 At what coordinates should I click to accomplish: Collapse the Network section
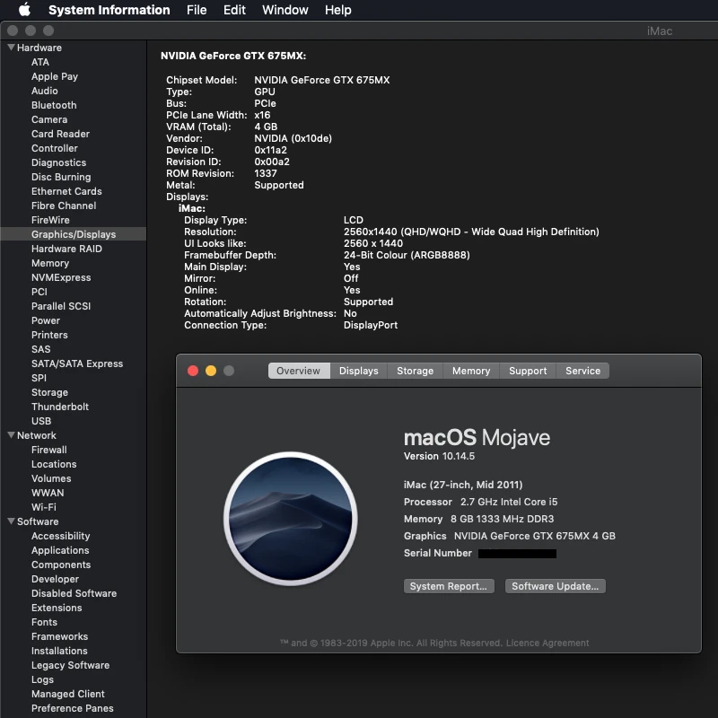[x=11, y=434]
